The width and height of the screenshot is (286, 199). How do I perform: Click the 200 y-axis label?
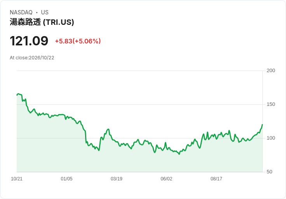coord(271,71)
